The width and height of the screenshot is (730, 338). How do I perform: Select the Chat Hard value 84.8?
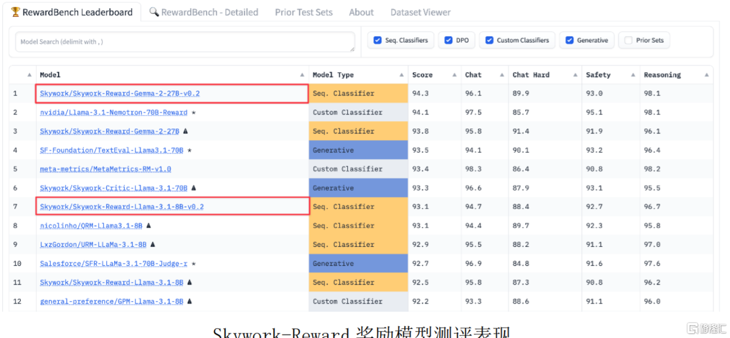pyautogui.click(x=545, y=263)
